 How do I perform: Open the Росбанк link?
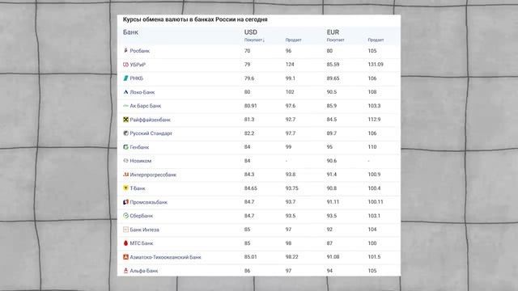140,51
